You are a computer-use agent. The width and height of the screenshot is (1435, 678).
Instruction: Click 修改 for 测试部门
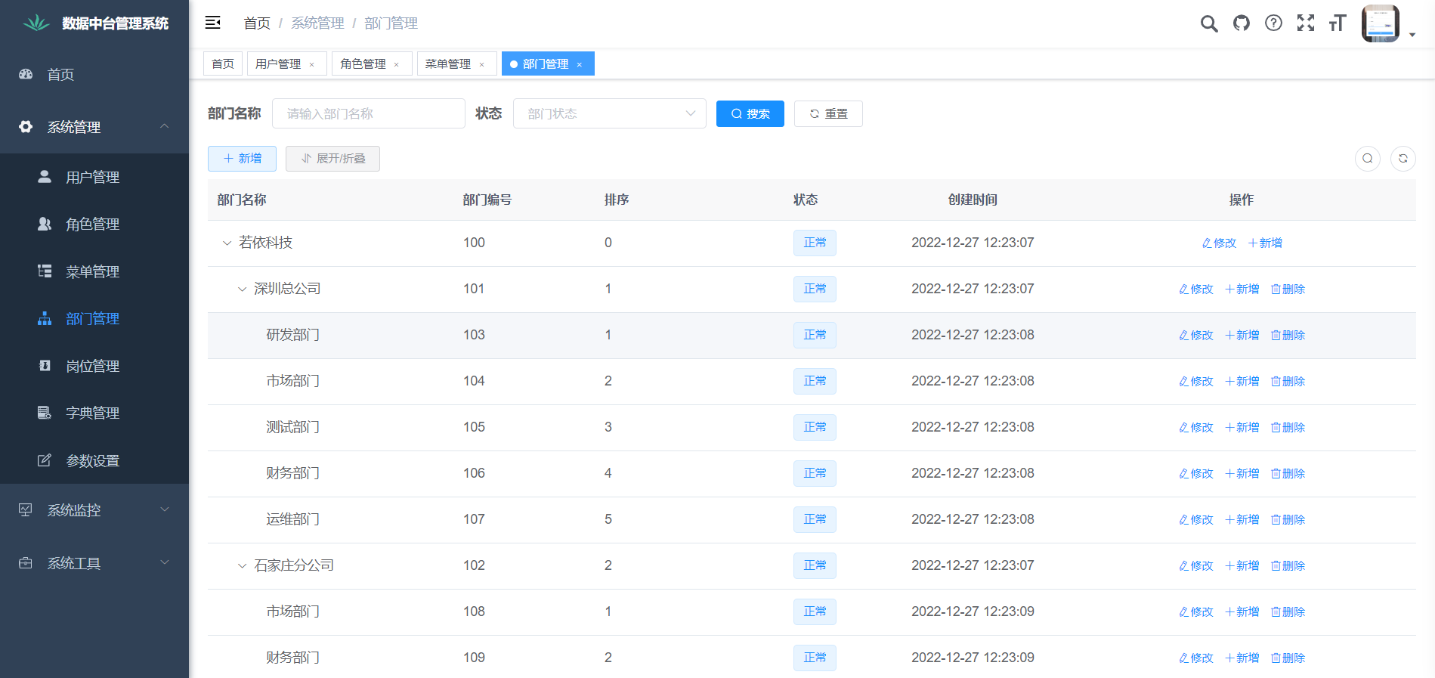pos(1196,427)
